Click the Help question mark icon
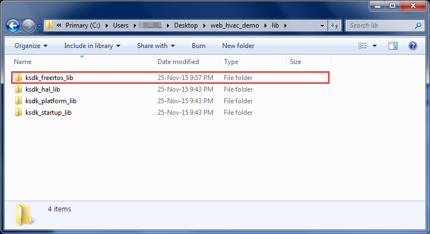430x234 pixels. coord(413,46)
